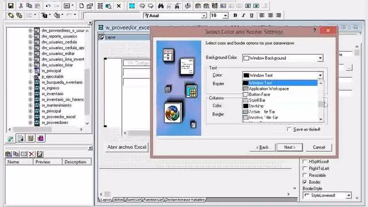
Task: Click the Save floppy disk icon
Action: (11, 6)
